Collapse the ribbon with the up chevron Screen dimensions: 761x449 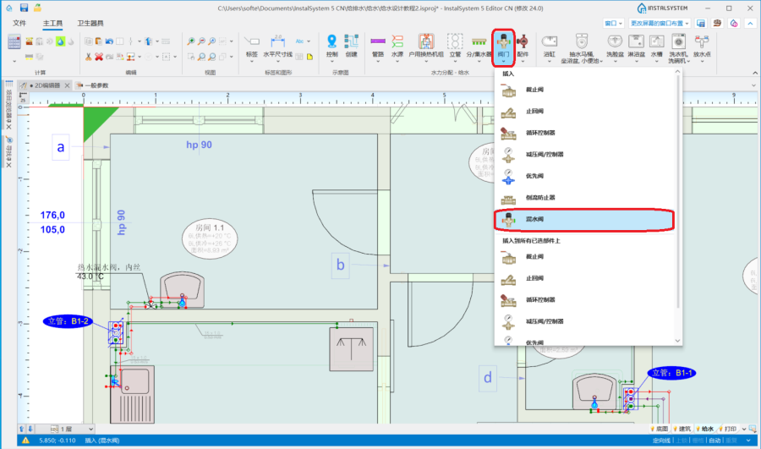pyautogui.click(x=750, y=24)
